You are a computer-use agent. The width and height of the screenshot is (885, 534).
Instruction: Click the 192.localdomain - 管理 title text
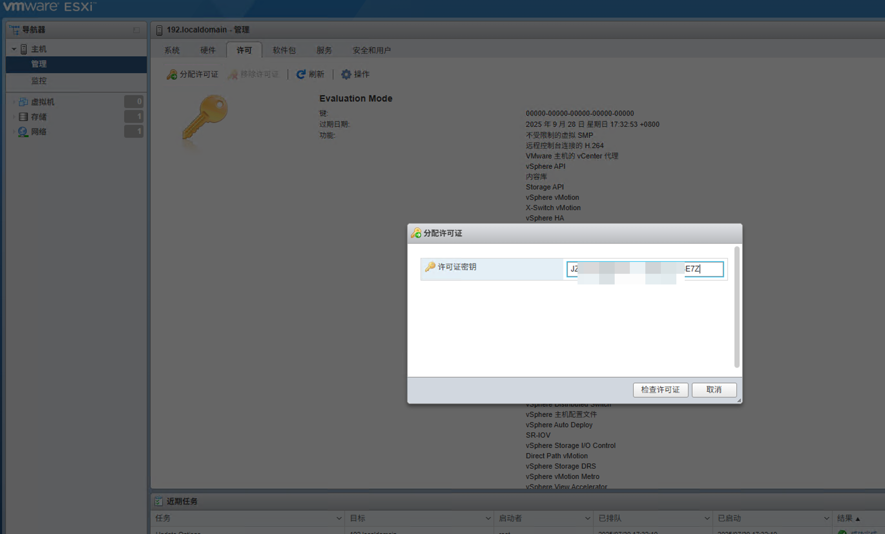pyautogui.click(x=208, y=30)
